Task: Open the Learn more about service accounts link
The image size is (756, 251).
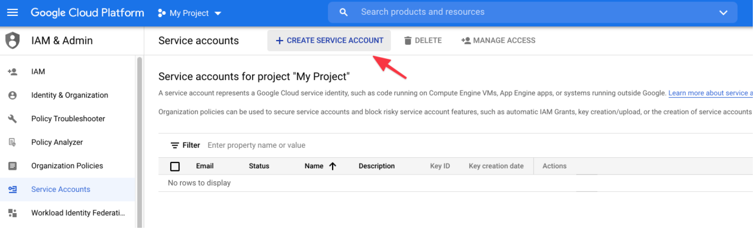Action: (710, 93)
